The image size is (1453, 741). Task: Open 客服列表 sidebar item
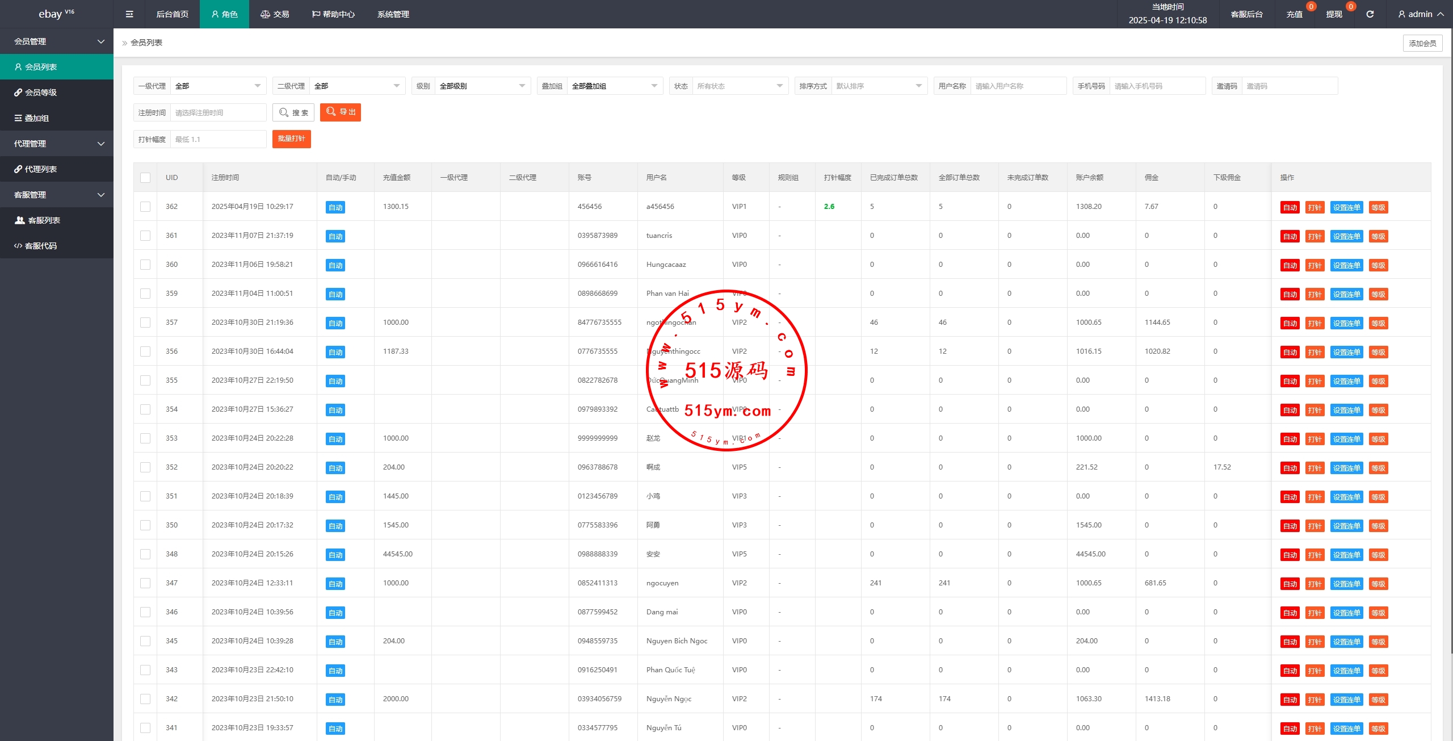[44, 220]
